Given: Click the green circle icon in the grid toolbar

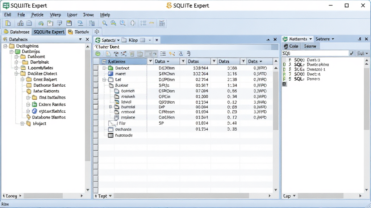Looking at the screenshot, I should click(98, 54).
